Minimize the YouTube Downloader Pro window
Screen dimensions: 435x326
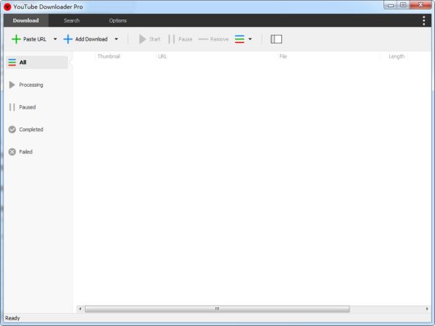tap(391, 5)
